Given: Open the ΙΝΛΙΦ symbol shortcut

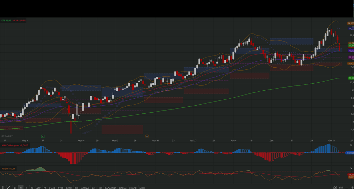Looking at the screenshot, I should [x=52, y=188].
